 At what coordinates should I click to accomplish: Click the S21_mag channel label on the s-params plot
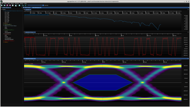click(36, 15)
